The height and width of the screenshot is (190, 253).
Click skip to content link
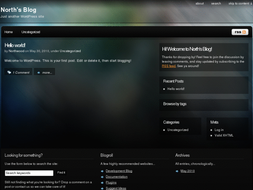[240, 3]
